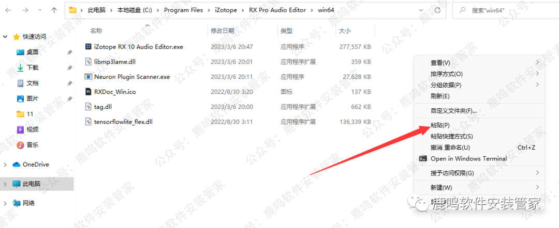
Task: Click the 图片 pictures icon in sidebar
Action: point(20,99)
